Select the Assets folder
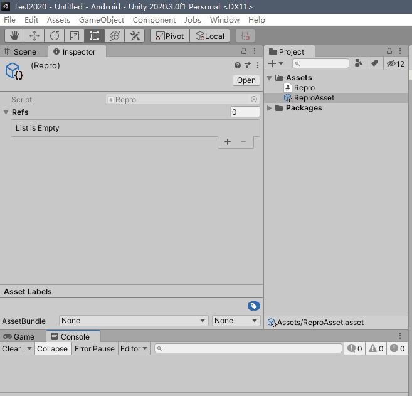 coord(298,78)
